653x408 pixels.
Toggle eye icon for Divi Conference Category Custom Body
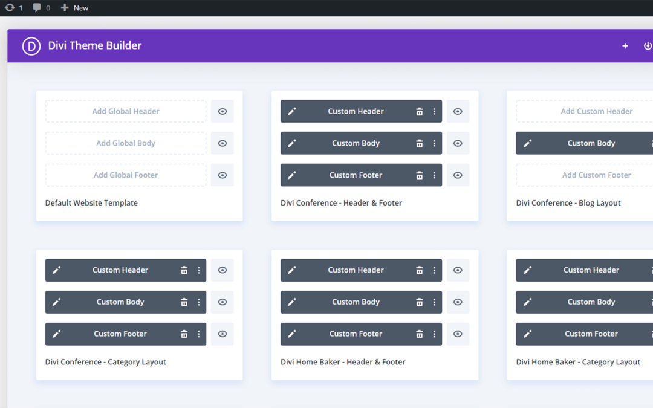tap(223, 302)
